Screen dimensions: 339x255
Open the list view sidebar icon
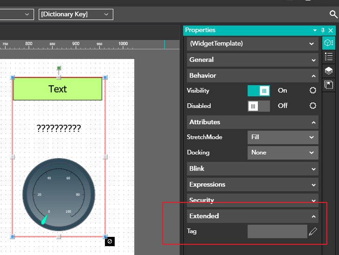point(329,57)
